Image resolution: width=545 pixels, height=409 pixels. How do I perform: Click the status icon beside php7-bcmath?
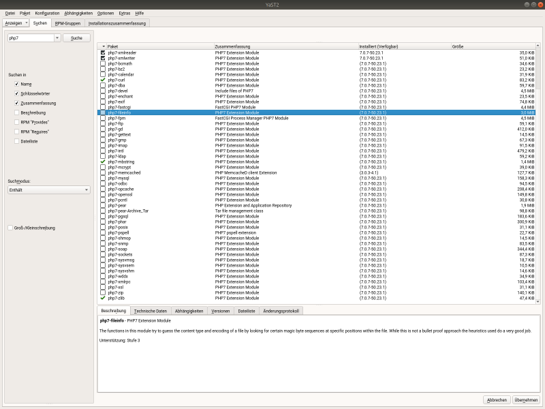[x=103, y=63]
